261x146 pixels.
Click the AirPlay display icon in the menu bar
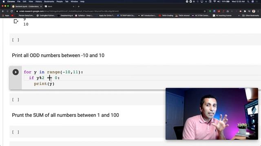click(x=202, y=2)
